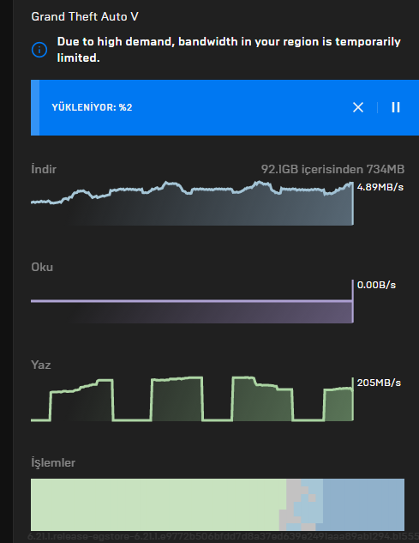Click the 205MB/s write speed value
This screenshot has height=543, width=419.
(379, 383)
